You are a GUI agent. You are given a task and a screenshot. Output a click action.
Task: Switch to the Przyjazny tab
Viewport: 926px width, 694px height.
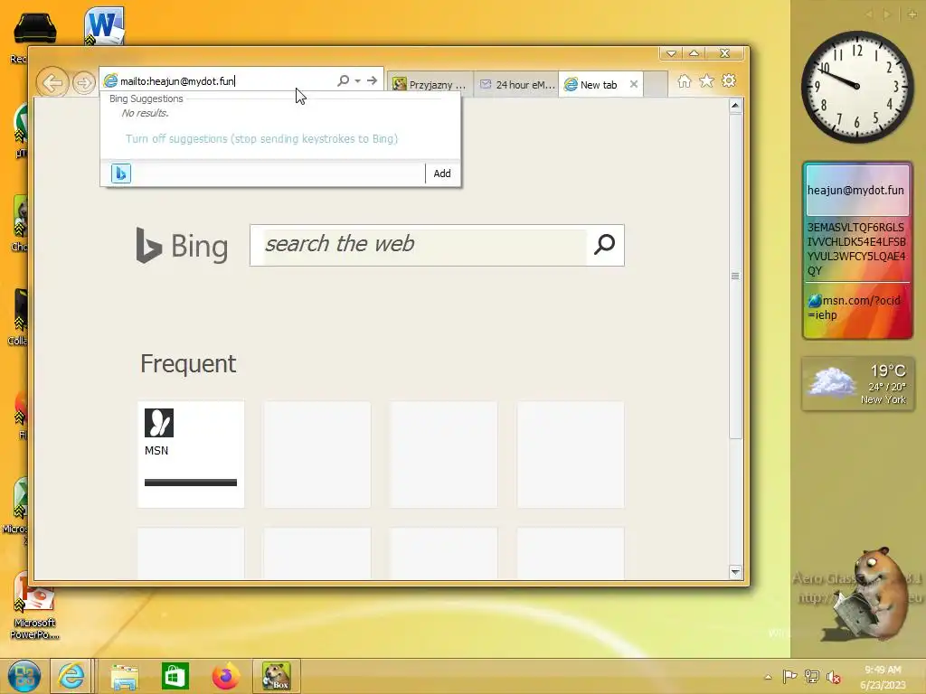(x=430, y=84)
